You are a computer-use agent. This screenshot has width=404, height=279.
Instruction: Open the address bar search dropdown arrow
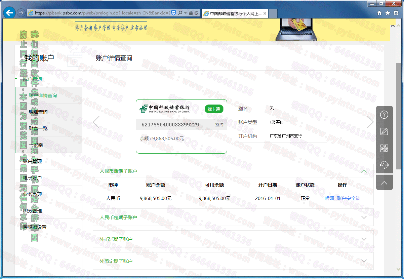(x=185, y=13)
